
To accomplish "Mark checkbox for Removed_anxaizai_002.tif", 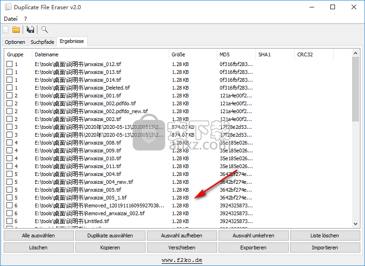I will 9,213.
